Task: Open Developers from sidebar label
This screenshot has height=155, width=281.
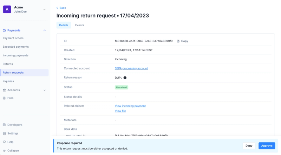Action: tap(15, 125)
